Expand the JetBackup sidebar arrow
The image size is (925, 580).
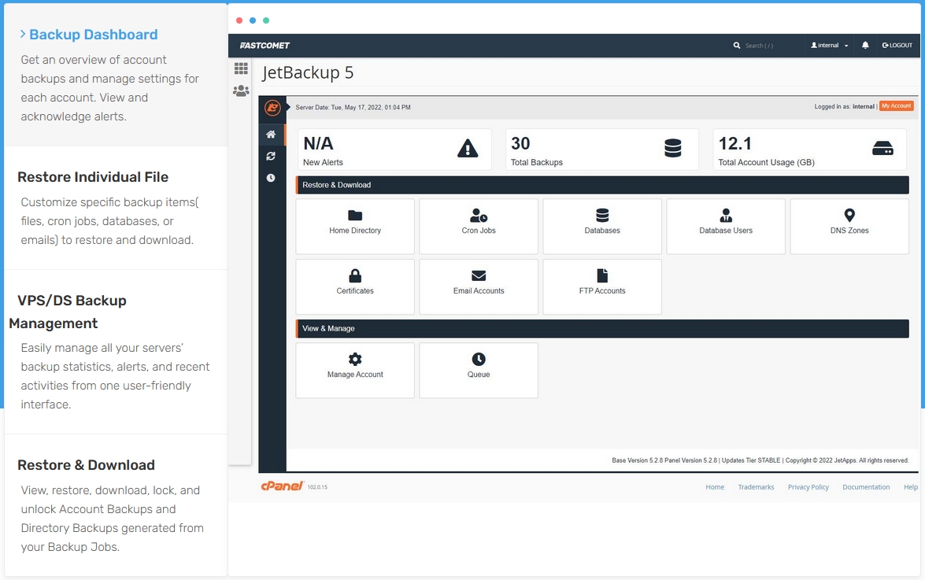tap(288, 107)
